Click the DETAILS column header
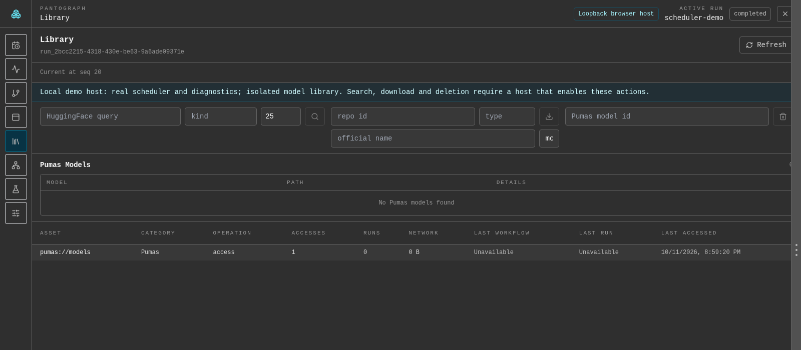The image size is (801, 350). point(512,182)
